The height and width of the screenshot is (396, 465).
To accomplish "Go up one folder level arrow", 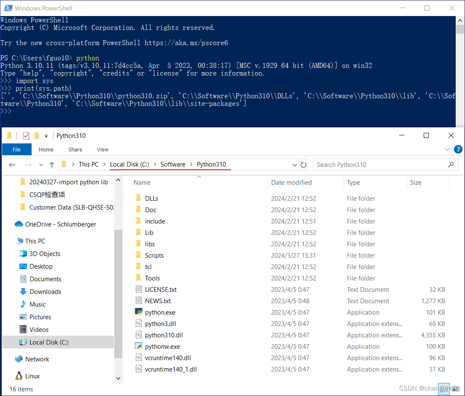I will [x=52, y=164].
